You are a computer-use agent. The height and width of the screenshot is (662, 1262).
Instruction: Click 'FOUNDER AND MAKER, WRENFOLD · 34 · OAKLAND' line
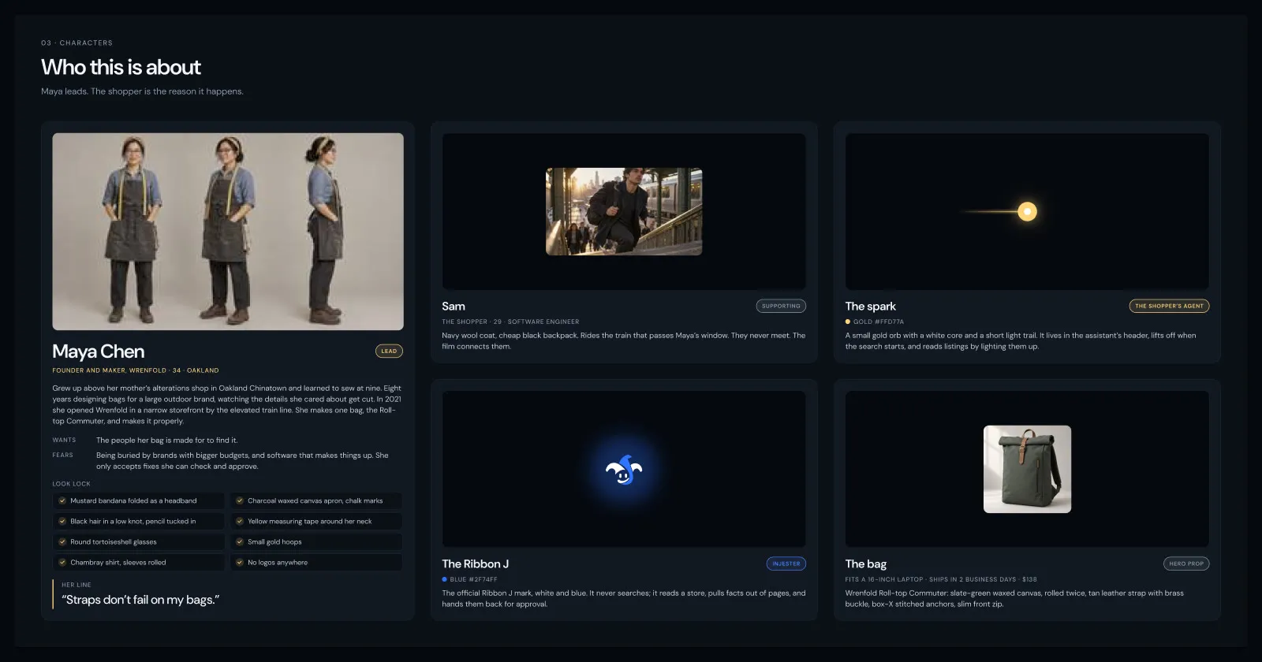(x=136, y=370)
